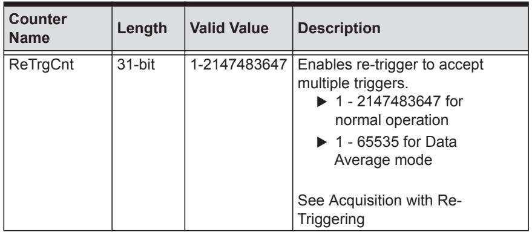Click the word 'Counter' in the header
532x232 pixels.
click(x=38, y=19)
